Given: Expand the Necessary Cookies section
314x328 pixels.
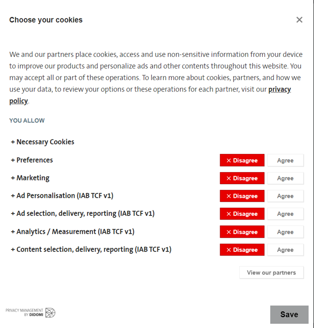Looking at the screenshot, I should point(42,142).
